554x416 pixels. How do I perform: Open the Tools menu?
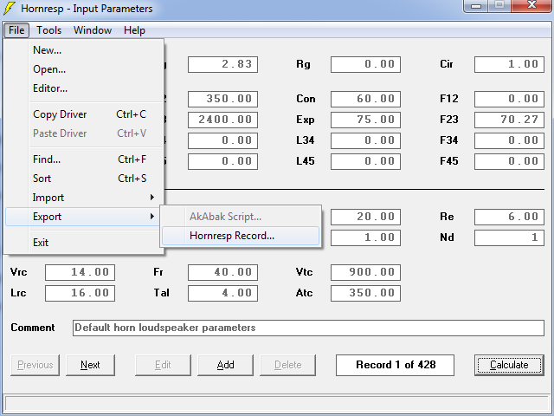coord(48,30)
